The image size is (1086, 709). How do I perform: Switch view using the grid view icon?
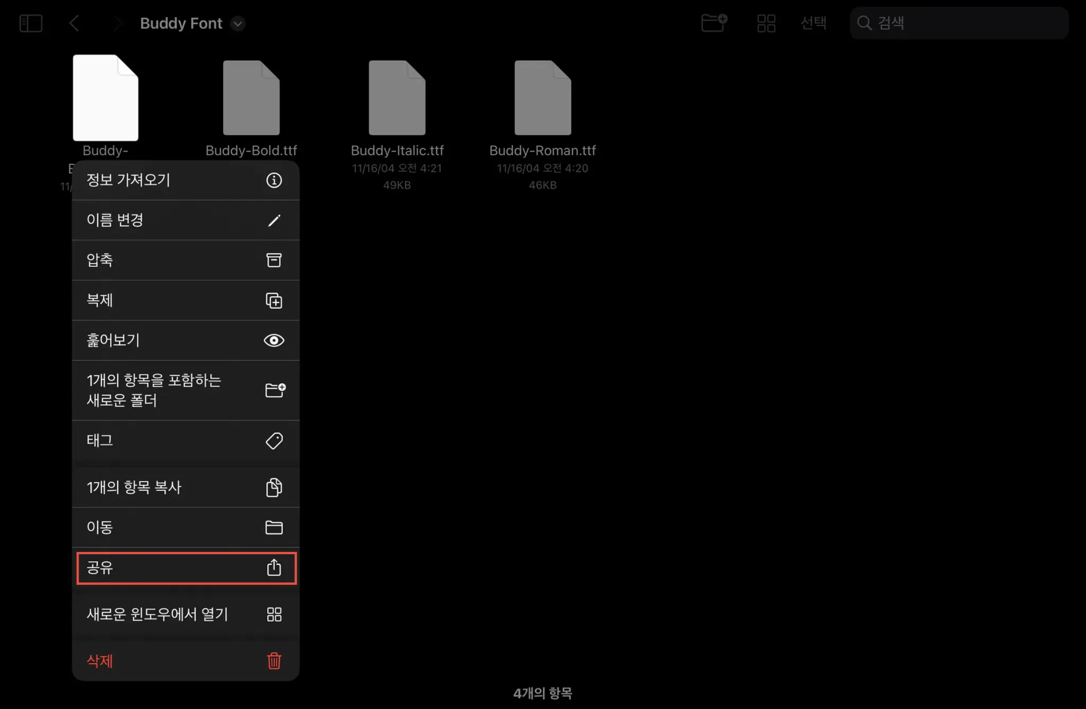pos(766,23)
